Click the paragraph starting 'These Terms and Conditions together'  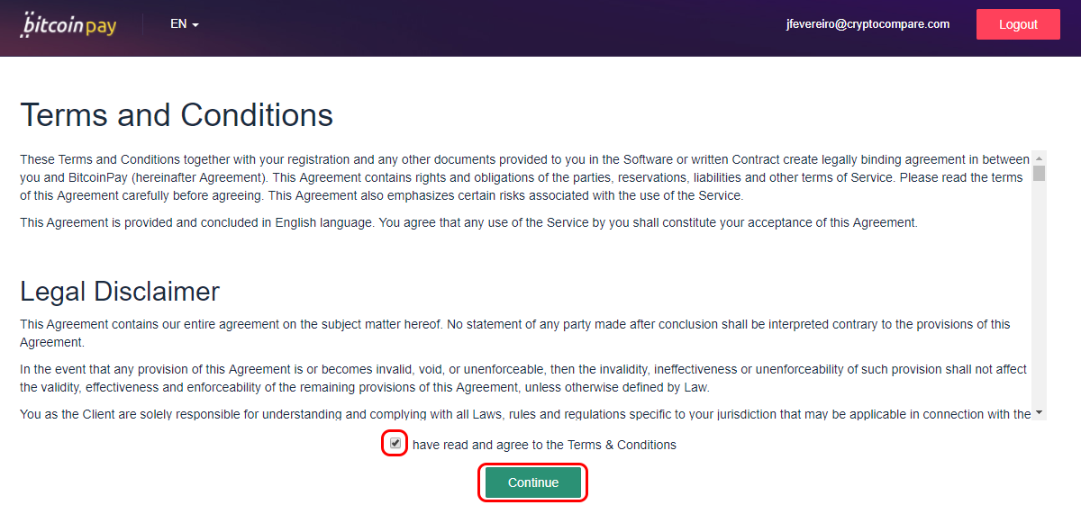point(524,177)
